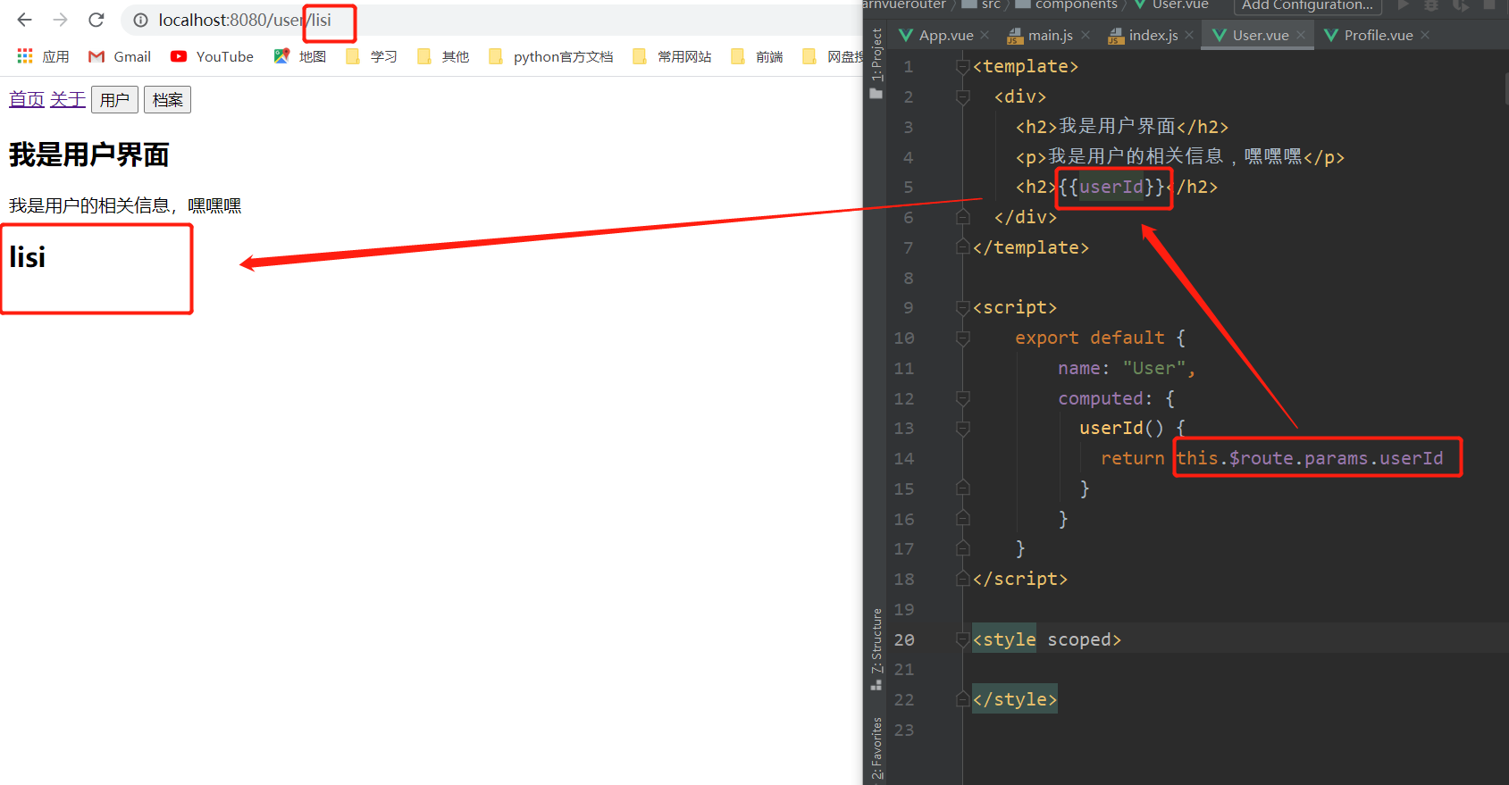Click the closing script fold marker line 18
The width and height of the screenshot is (1509, 785).
coord(963,579)
